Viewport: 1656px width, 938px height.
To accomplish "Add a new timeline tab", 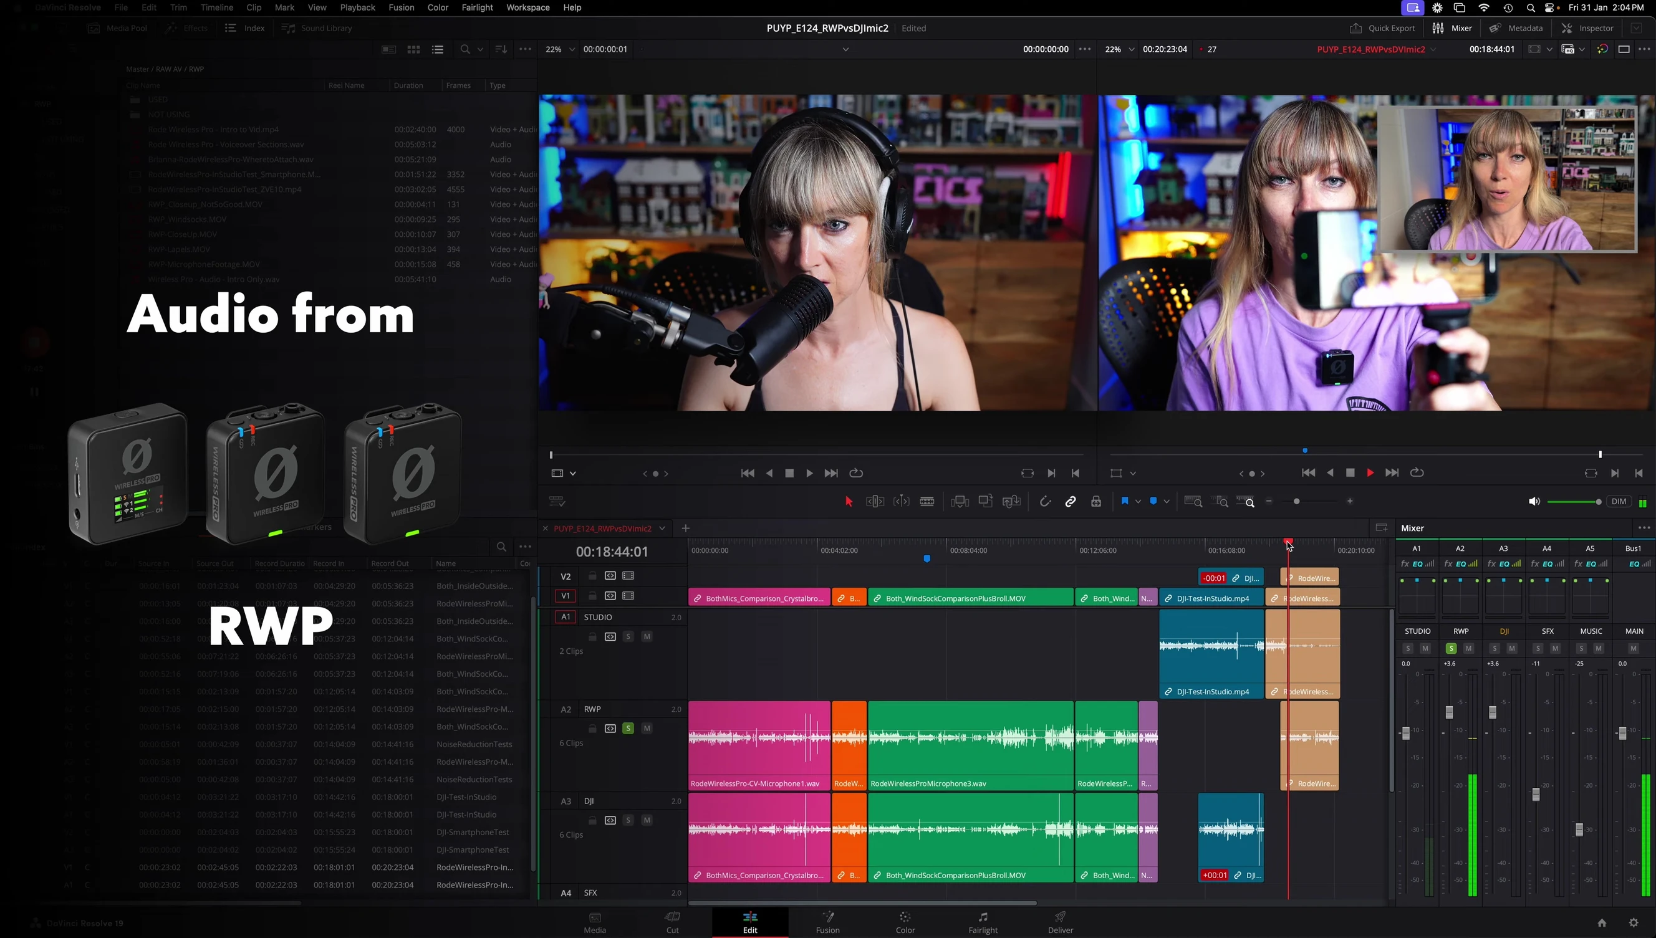I will pyautogui.click(x=686, y=529).
